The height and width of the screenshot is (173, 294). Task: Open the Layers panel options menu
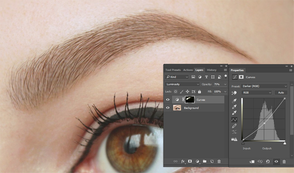[225, 70]
